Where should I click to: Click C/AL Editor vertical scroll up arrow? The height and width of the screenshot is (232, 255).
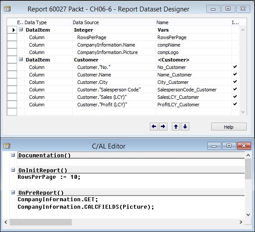[248, 155]
